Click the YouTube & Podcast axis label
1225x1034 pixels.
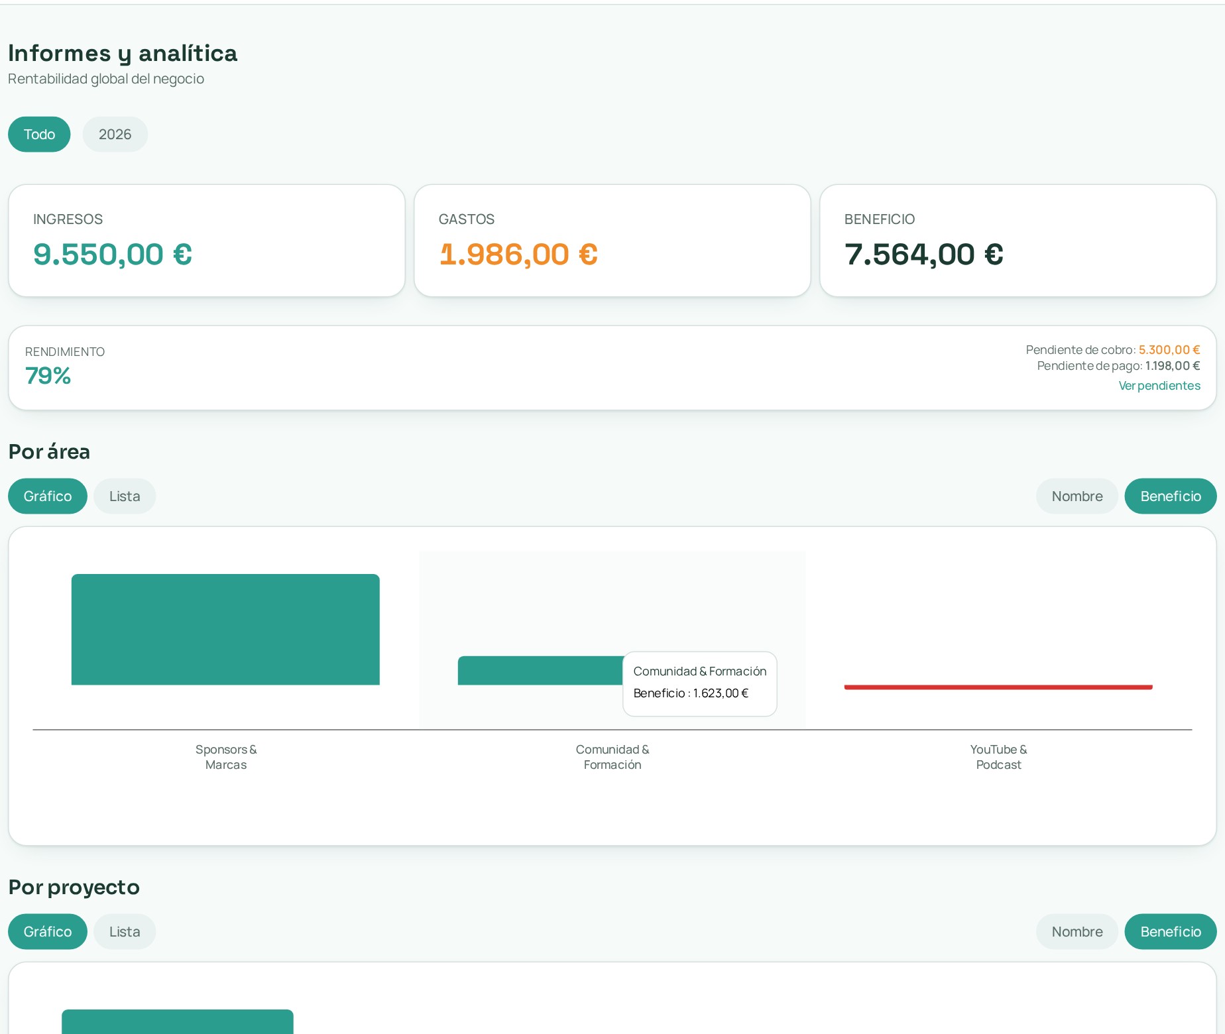(x=998, y=757)
